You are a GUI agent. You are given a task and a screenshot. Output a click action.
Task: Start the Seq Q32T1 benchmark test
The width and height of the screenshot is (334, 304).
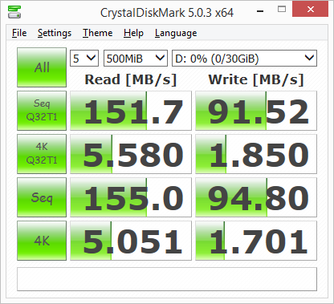click(x=42, y=111)
